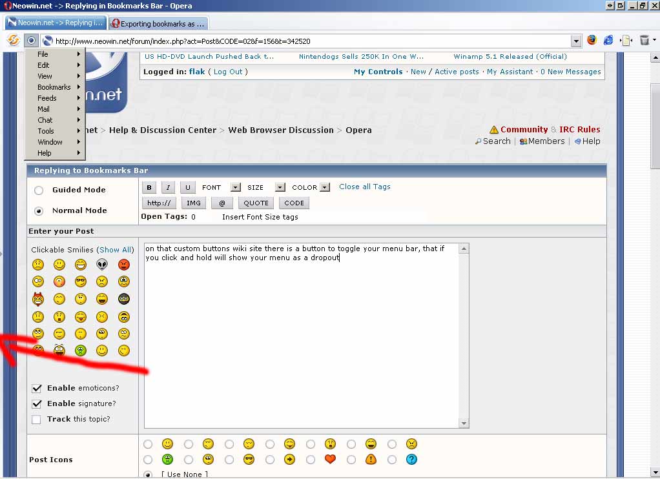Insert the black ninja smiley
The image size is (660, 479).
124,299
